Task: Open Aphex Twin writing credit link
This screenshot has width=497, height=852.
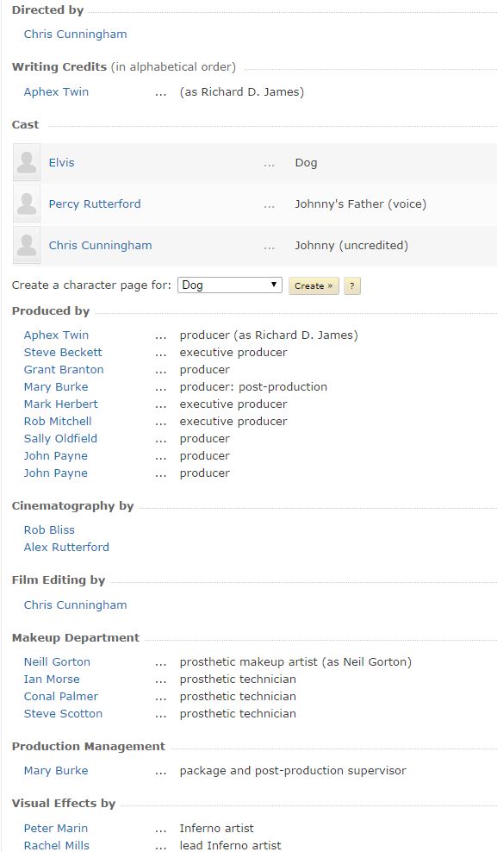Action: [x=57, y=91]
